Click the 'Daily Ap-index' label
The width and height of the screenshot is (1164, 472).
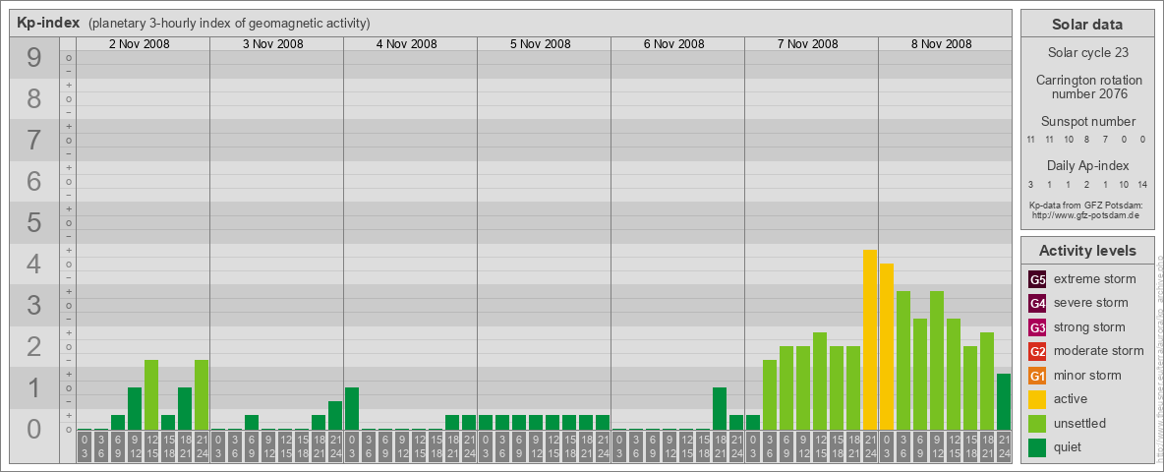tap(1087, 165)
